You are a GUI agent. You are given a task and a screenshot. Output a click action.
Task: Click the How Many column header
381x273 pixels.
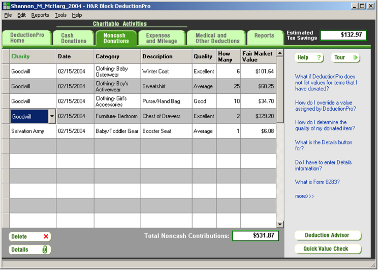tap(229, 56)
